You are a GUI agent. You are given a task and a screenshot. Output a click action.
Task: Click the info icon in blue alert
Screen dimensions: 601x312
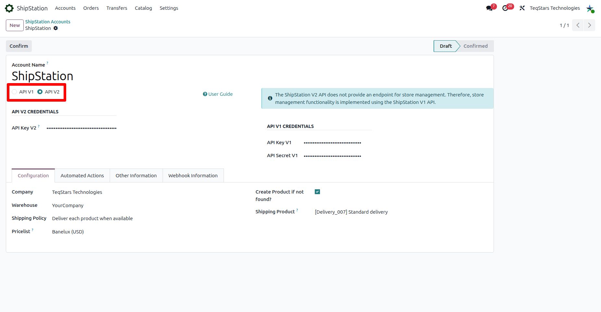[270, 98]
